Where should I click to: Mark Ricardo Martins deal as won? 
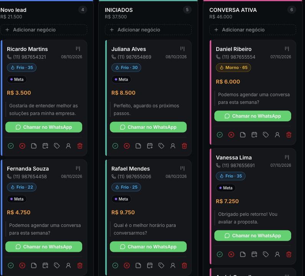tap(11, 146)
